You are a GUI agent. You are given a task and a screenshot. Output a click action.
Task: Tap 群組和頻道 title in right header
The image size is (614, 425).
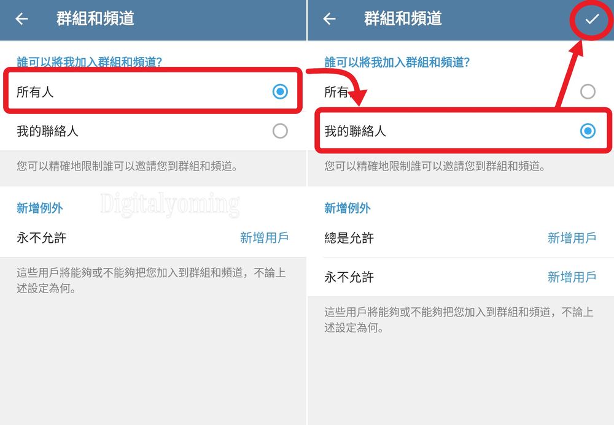coord(403,18)
